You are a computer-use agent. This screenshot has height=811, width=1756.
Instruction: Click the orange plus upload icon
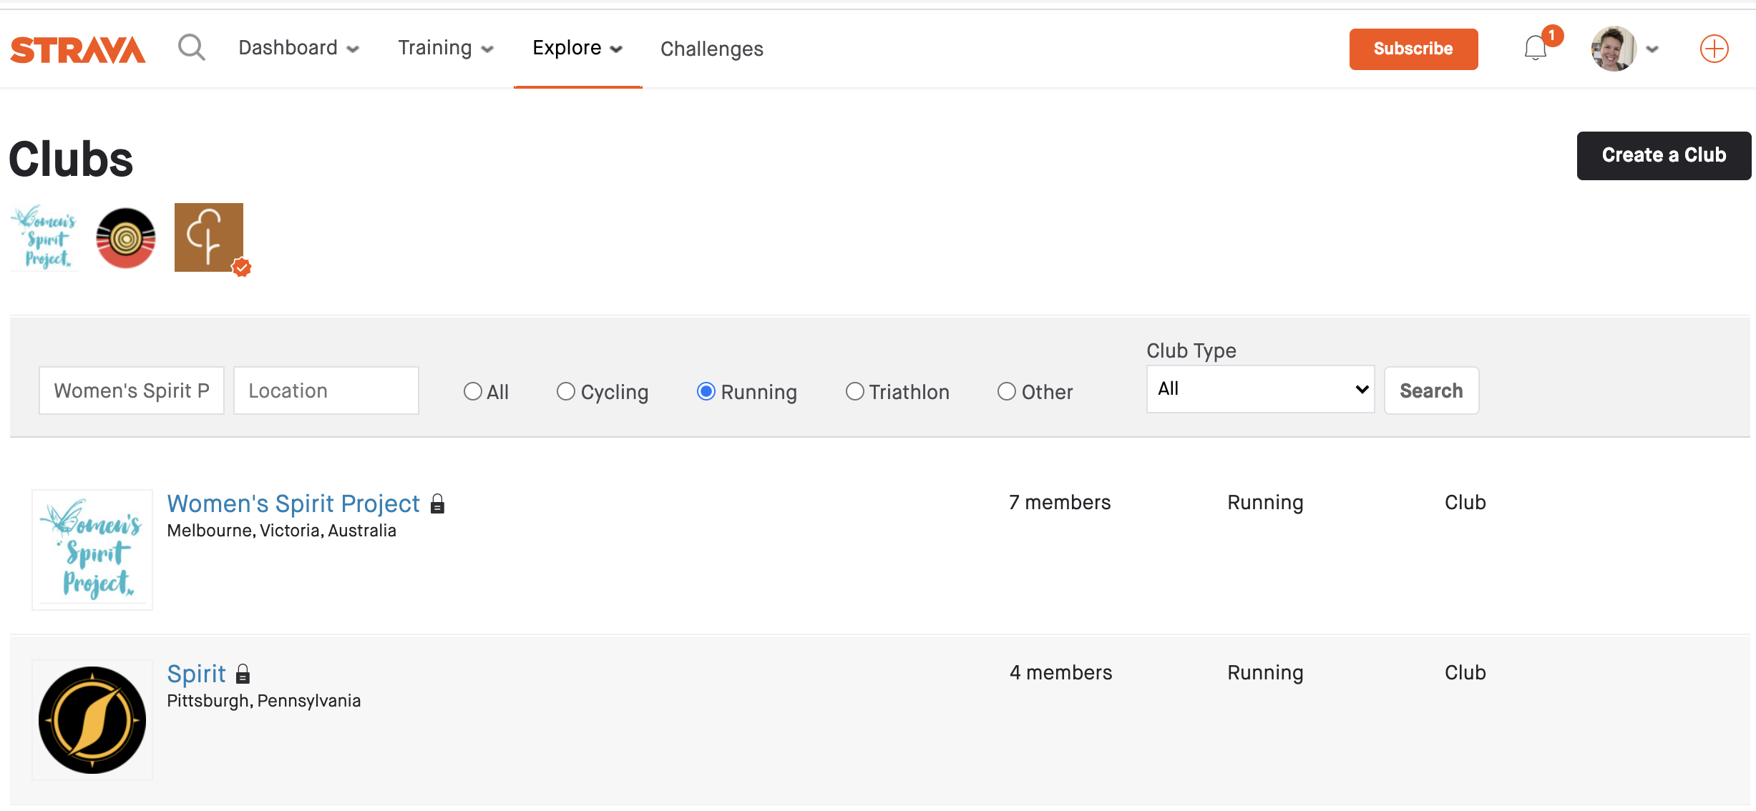tap(1714, 49)
